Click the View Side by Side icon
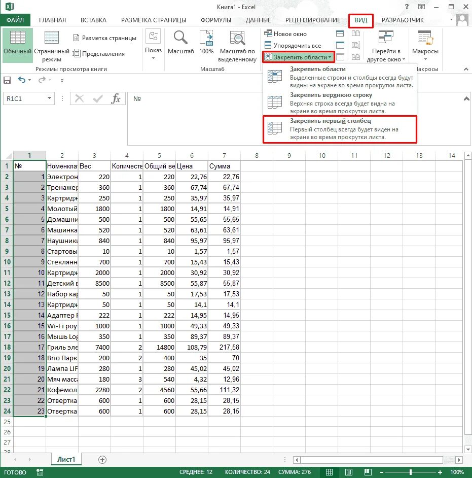 (356, 33)
